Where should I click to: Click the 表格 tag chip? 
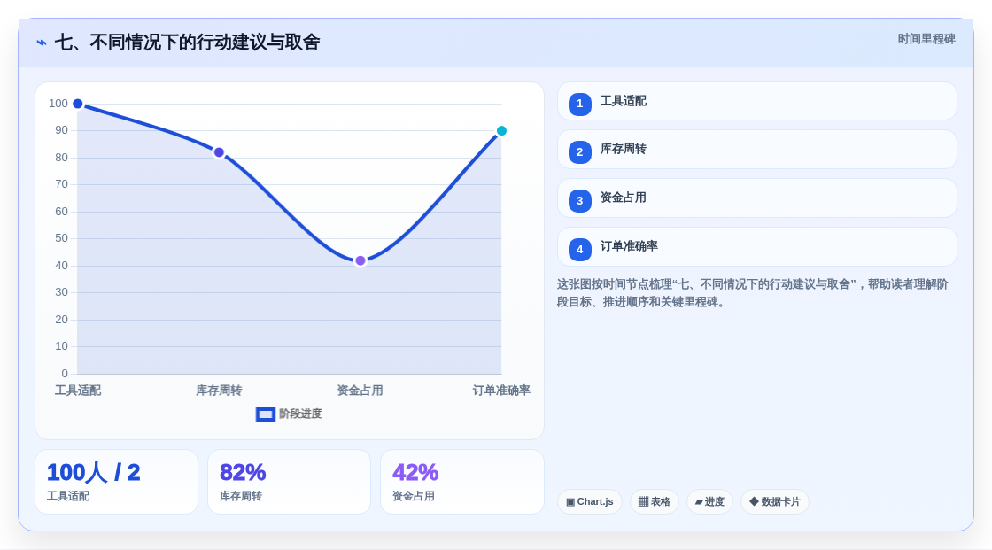pyautogui.click(x=655, y=502)
